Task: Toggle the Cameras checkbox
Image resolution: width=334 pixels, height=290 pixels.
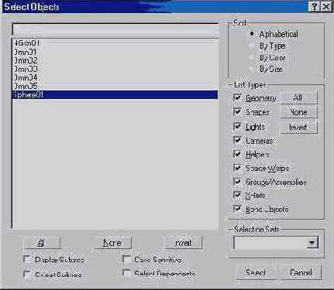Action: (237, 140)
